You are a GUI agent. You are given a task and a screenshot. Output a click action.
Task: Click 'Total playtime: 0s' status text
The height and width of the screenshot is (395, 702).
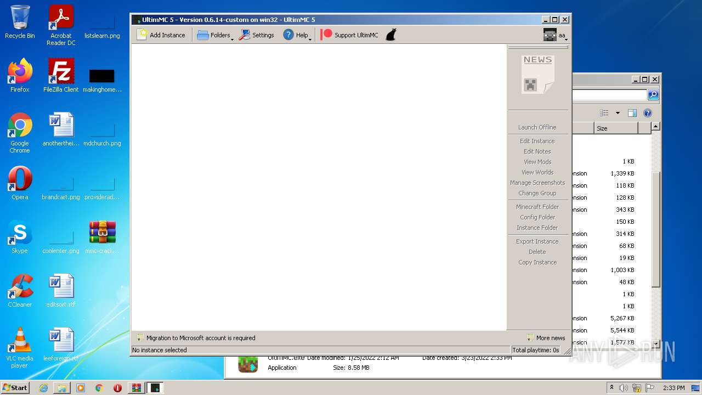click(536, 350)
